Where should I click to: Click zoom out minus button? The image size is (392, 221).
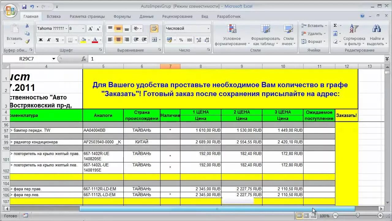pyautogui.click(x=336, y=216)
